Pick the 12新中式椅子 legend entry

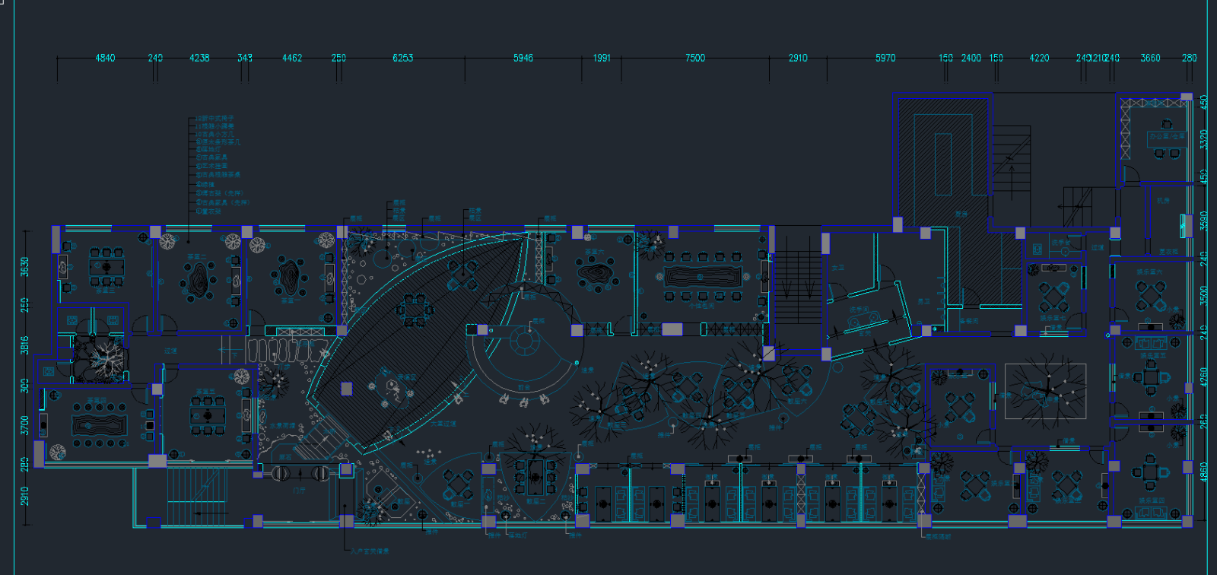pos(214,119)
